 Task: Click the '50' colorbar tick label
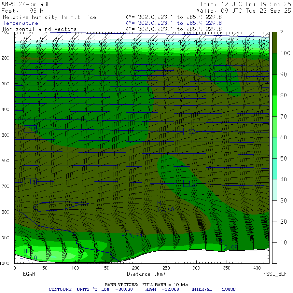pyautogui.click(x=284, y=159)
